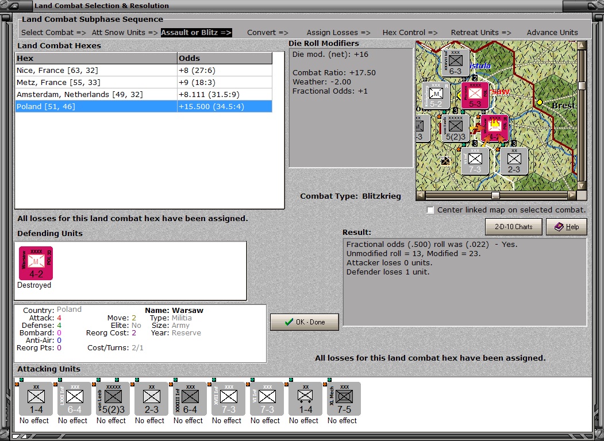
Task: Click the Att Snow Units subphase
Action: 125,33
